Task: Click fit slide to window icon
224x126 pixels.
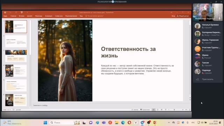Action: [x=190, y=110]
